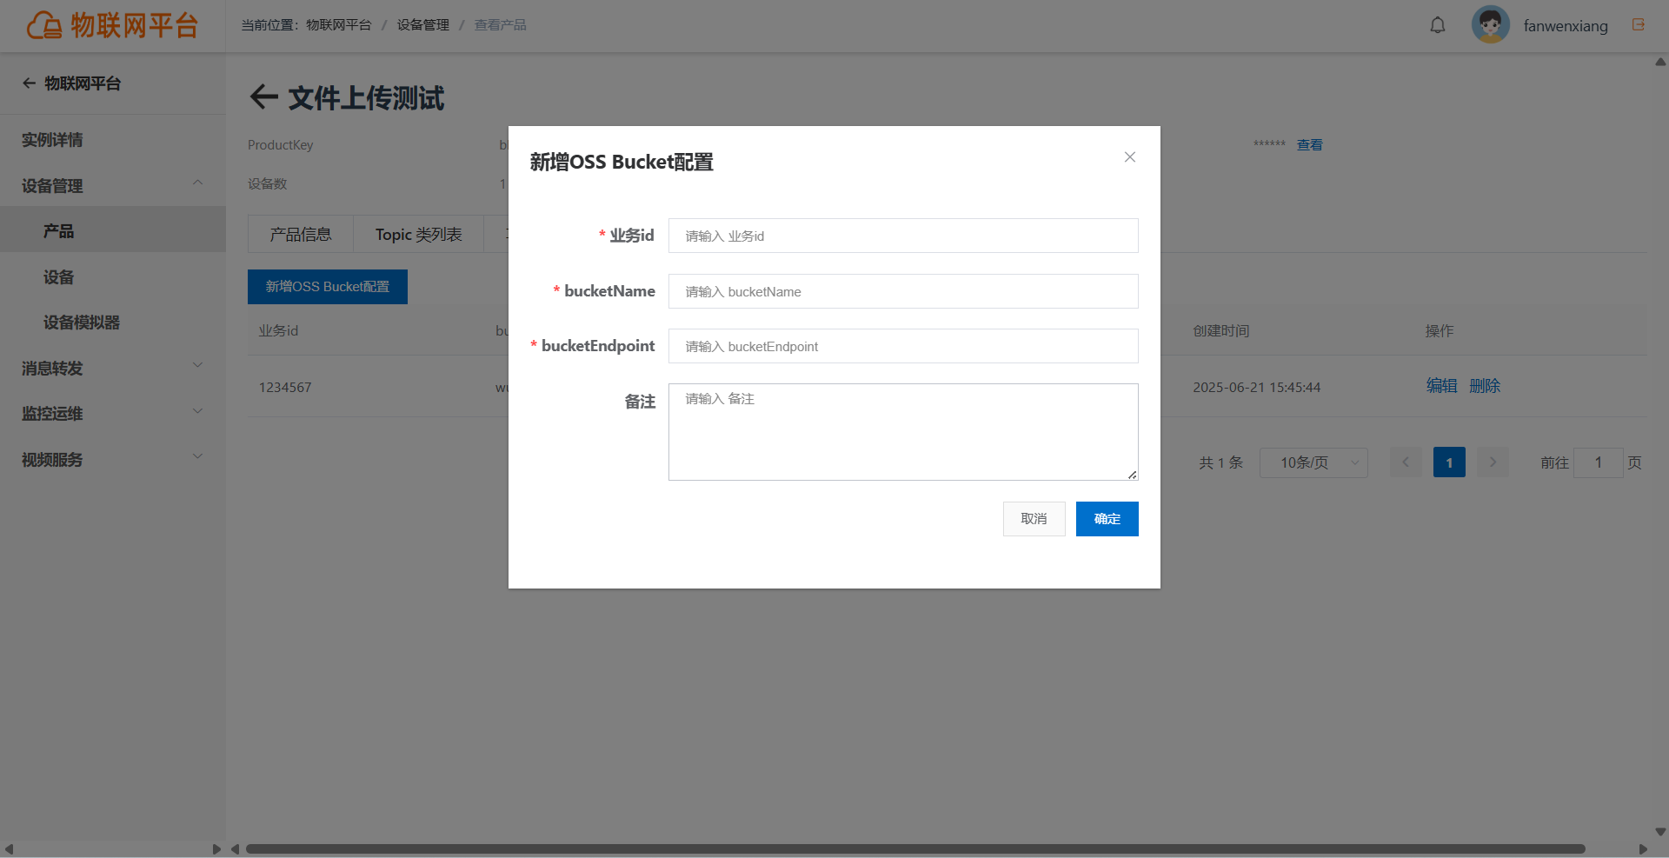Select 设备模拟器 in the sidebar
Screen dimensions: 1669x858
click(82, 323)
